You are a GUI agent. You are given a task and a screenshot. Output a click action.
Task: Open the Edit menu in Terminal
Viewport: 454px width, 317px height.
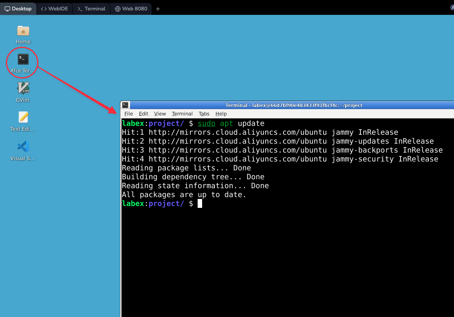click(x=143, y=114)
